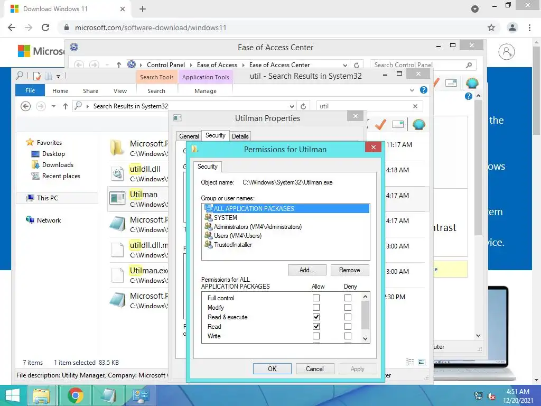Image resolution: width=541 pixels, height=406 pixels.
Task: Uncheck Allow Read permission
Action: click(316, 326)
